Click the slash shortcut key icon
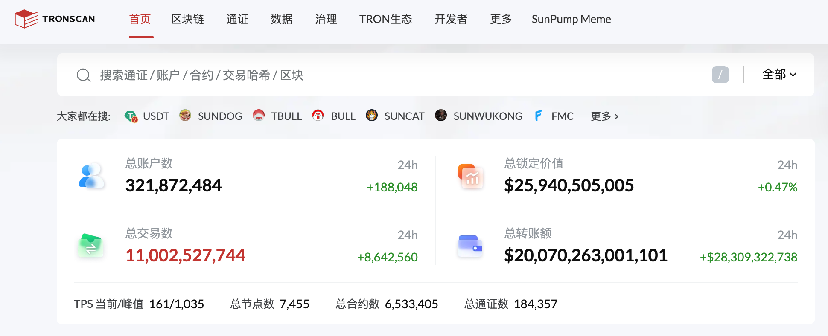Image resolution: width=828 pixels, height=336 pixels. pyautogui.click(x=720, y=75)
